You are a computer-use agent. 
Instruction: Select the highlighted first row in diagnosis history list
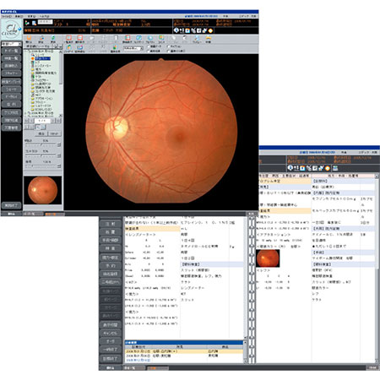pyautogui.click(x=184, y=351)
